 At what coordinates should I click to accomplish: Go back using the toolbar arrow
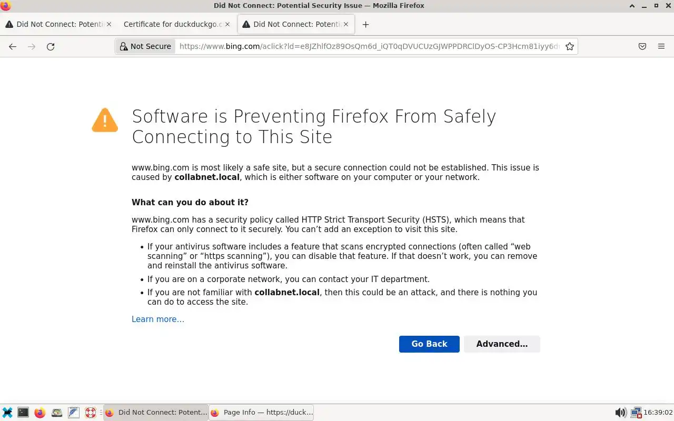pos(13,46)
